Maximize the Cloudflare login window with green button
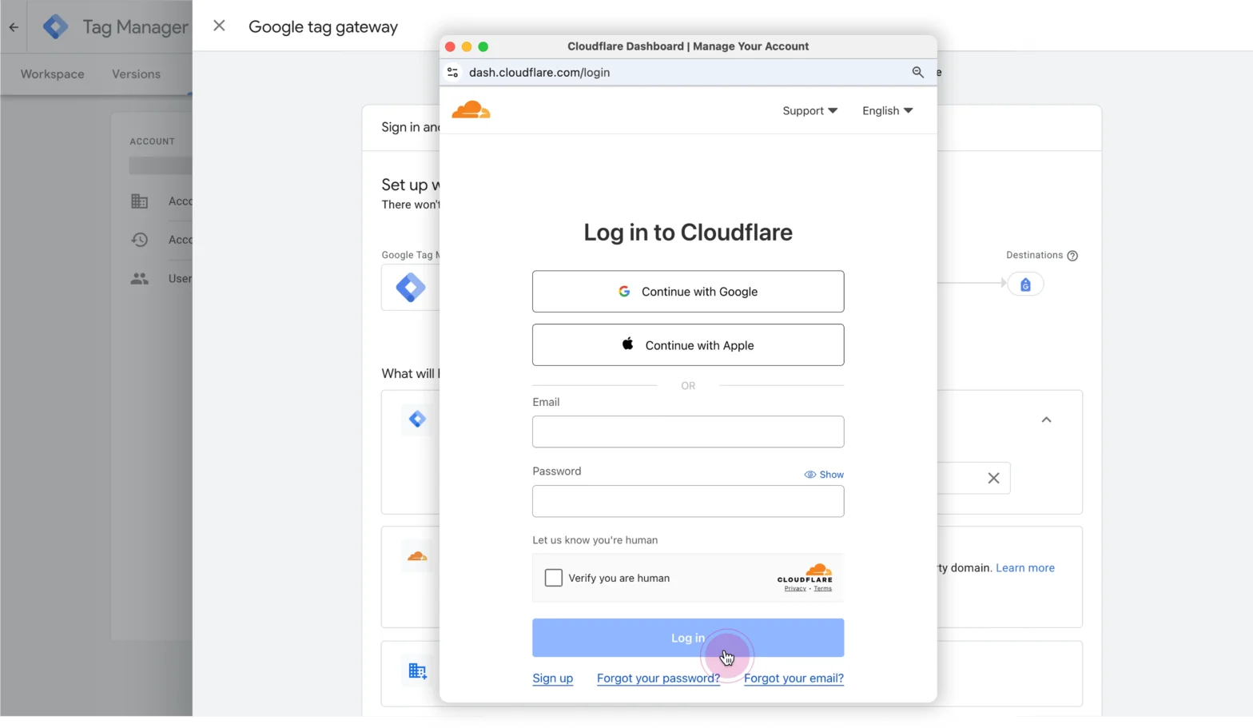The height and width of the screenshot is (728, 1253). [x=483, y=46]
